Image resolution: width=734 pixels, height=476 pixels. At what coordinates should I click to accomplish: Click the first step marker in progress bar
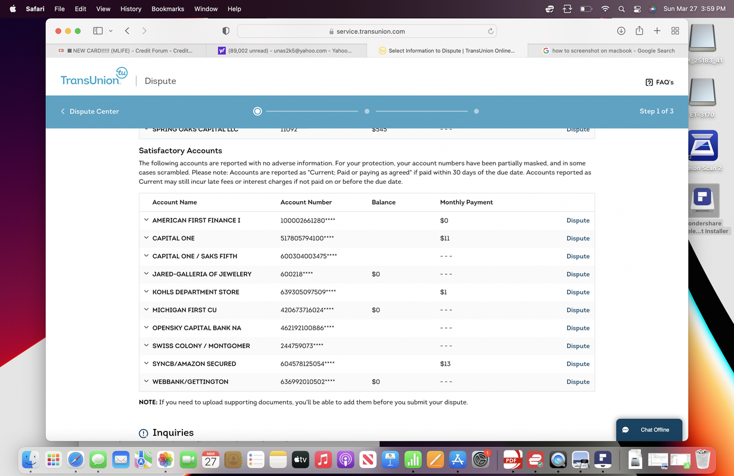click(257, 111)
